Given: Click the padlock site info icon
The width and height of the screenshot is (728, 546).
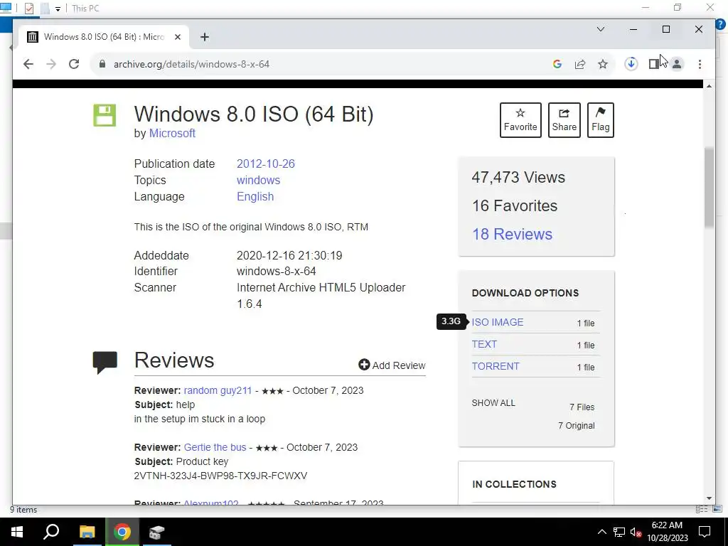Looking at the screenshot, I should click(x=102, y=64).
